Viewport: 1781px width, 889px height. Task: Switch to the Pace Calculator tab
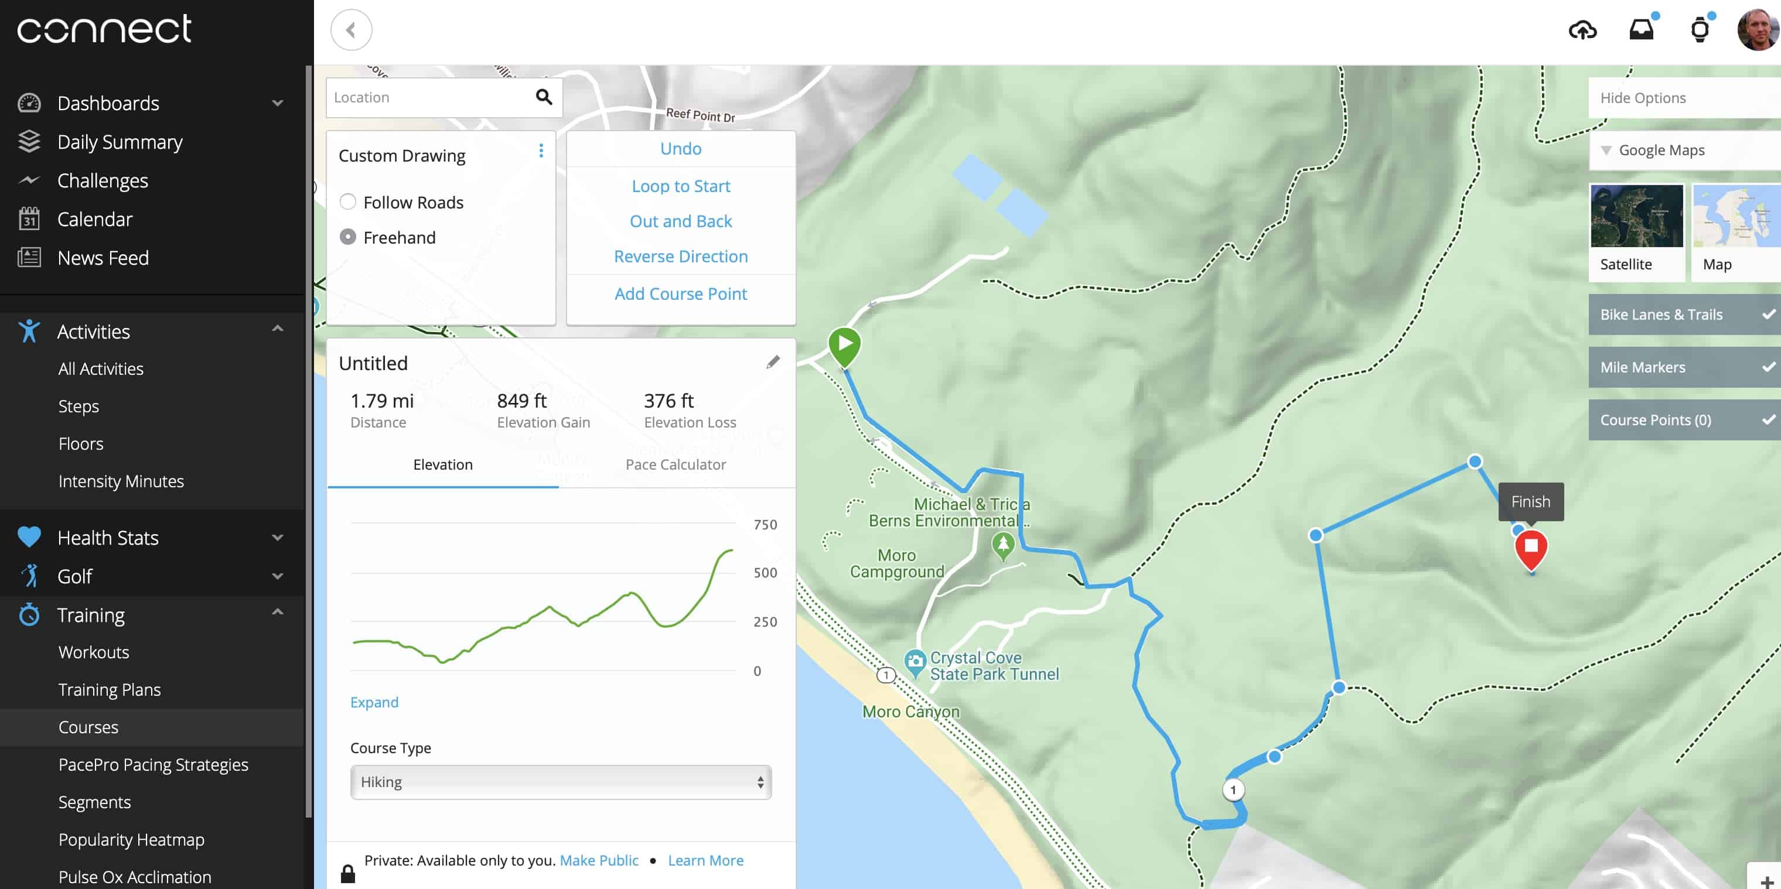[x=675, y=464]
